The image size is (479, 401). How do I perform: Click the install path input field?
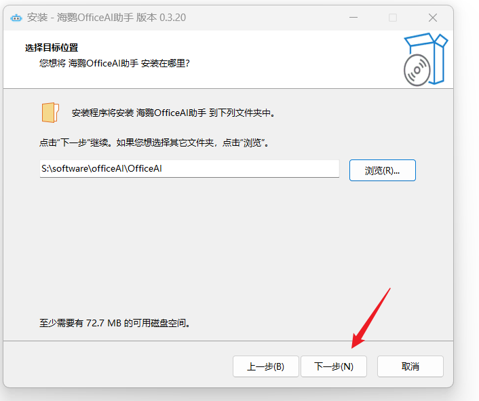point(189,168)
